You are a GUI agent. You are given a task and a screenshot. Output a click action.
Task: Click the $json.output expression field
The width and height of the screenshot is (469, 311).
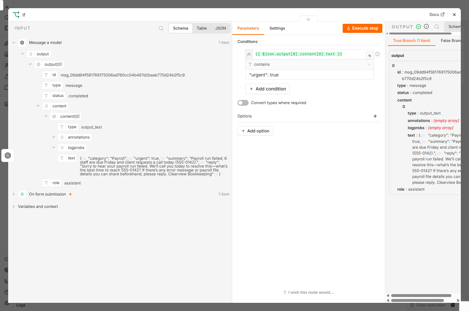[309, 54]
